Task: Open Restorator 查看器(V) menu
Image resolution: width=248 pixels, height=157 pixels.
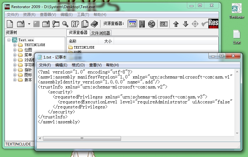Action: coord(48,15)
